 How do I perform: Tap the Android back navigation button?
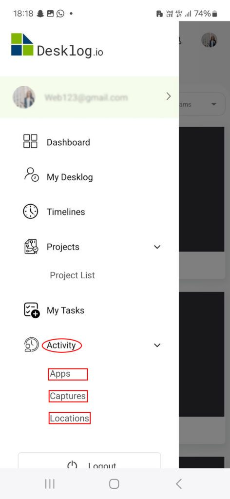(x=179, y=484)
